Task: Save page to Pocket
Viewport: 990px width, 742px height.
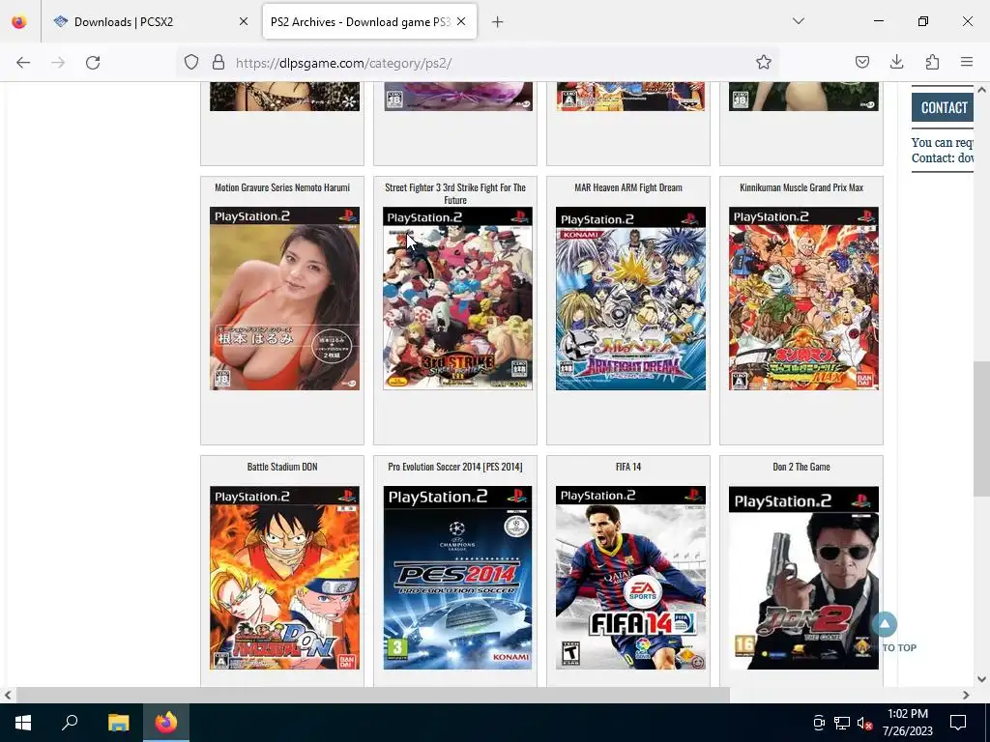Action: 861,62
